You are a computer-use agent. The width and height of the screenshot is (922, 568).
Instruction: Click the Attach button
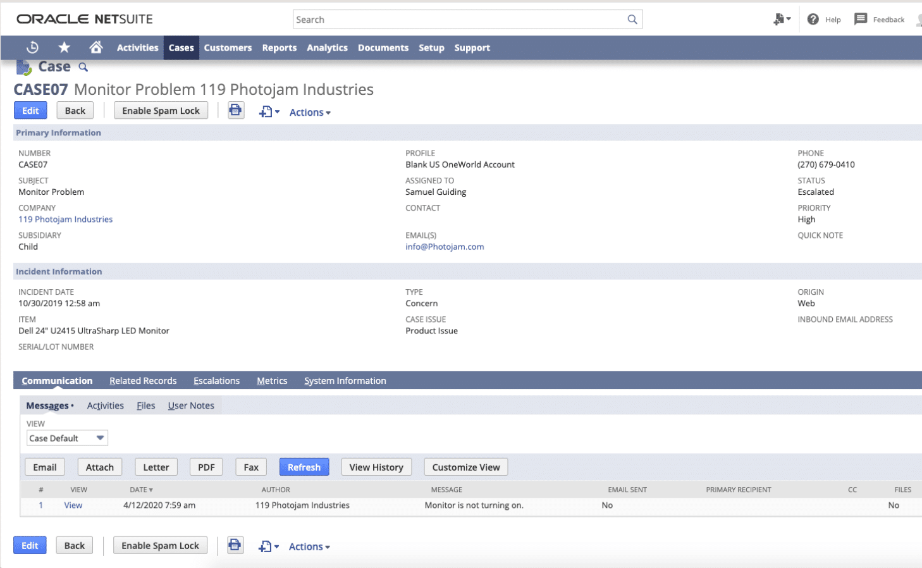(100, 467)
